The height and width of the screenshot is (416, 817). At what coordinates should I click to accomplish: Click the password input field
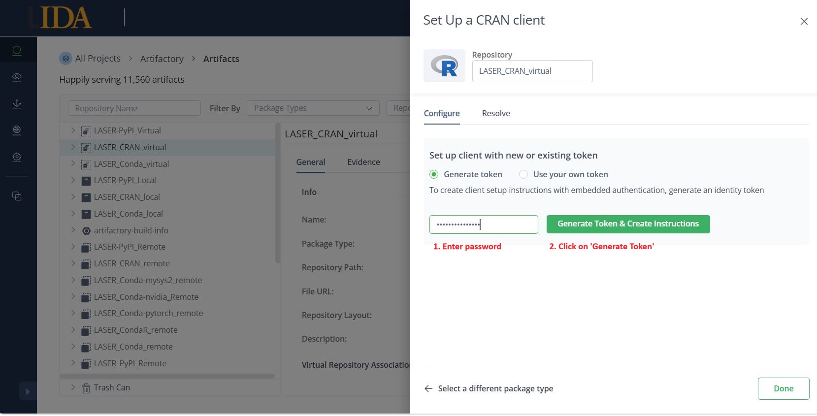[x=484, y=224]
